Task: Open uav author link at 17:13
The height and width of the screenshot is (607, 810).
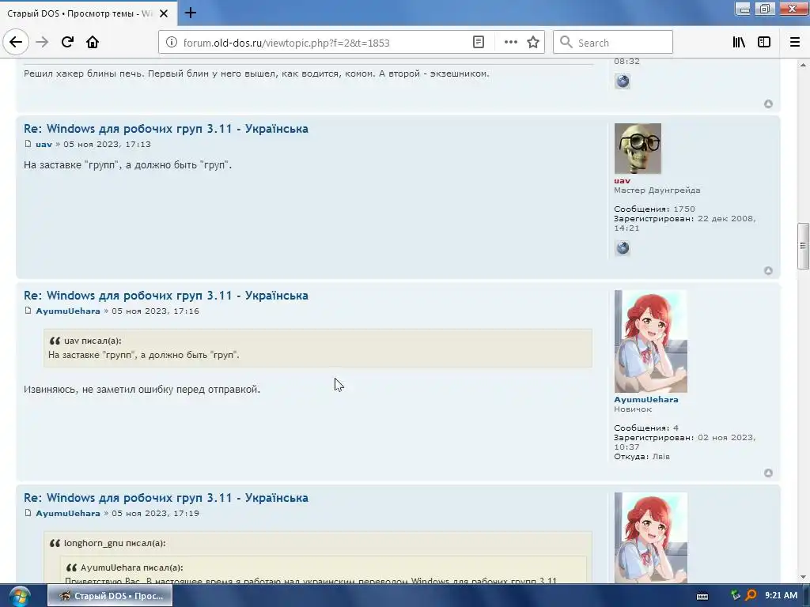Action: pyautogui.click(x=44, y=144)
